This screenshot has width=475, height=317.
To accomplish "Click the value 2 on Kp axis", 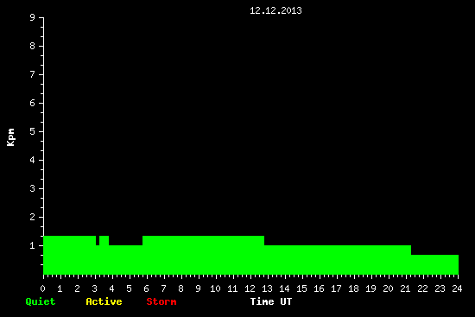I will [33, 217].
